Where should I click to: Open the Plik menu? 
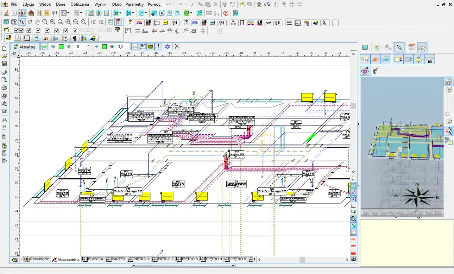click(x=14, y=4)
